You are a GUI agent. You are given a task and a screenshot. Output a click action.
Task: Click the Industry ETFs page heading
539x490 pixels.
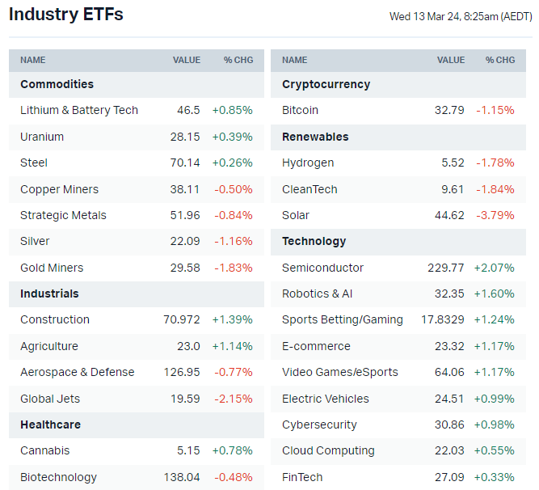(x=66, y=15)
